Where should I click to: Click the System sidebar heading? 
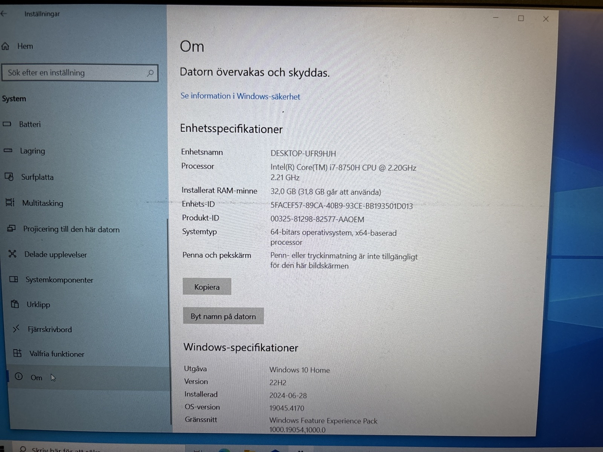[x=14, y=99]
